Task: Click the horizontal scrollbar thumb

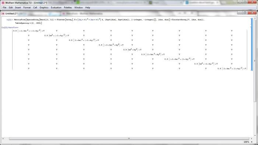Action: click(x=129, y=139)
